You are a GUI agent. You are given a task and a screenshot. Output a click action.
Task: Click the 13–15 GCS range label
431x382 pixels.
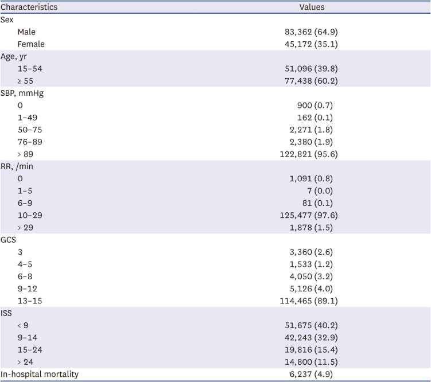tap(30, 301)
